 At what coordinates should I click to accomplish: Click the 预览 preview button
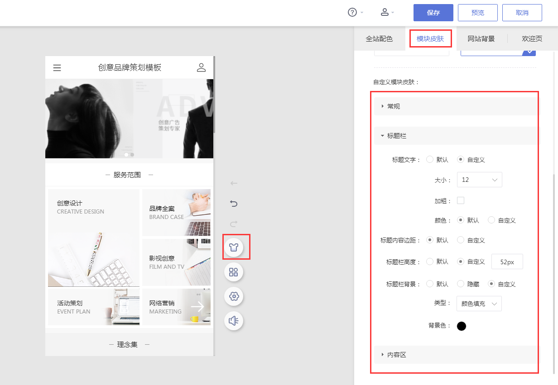[x=478, y=13]
